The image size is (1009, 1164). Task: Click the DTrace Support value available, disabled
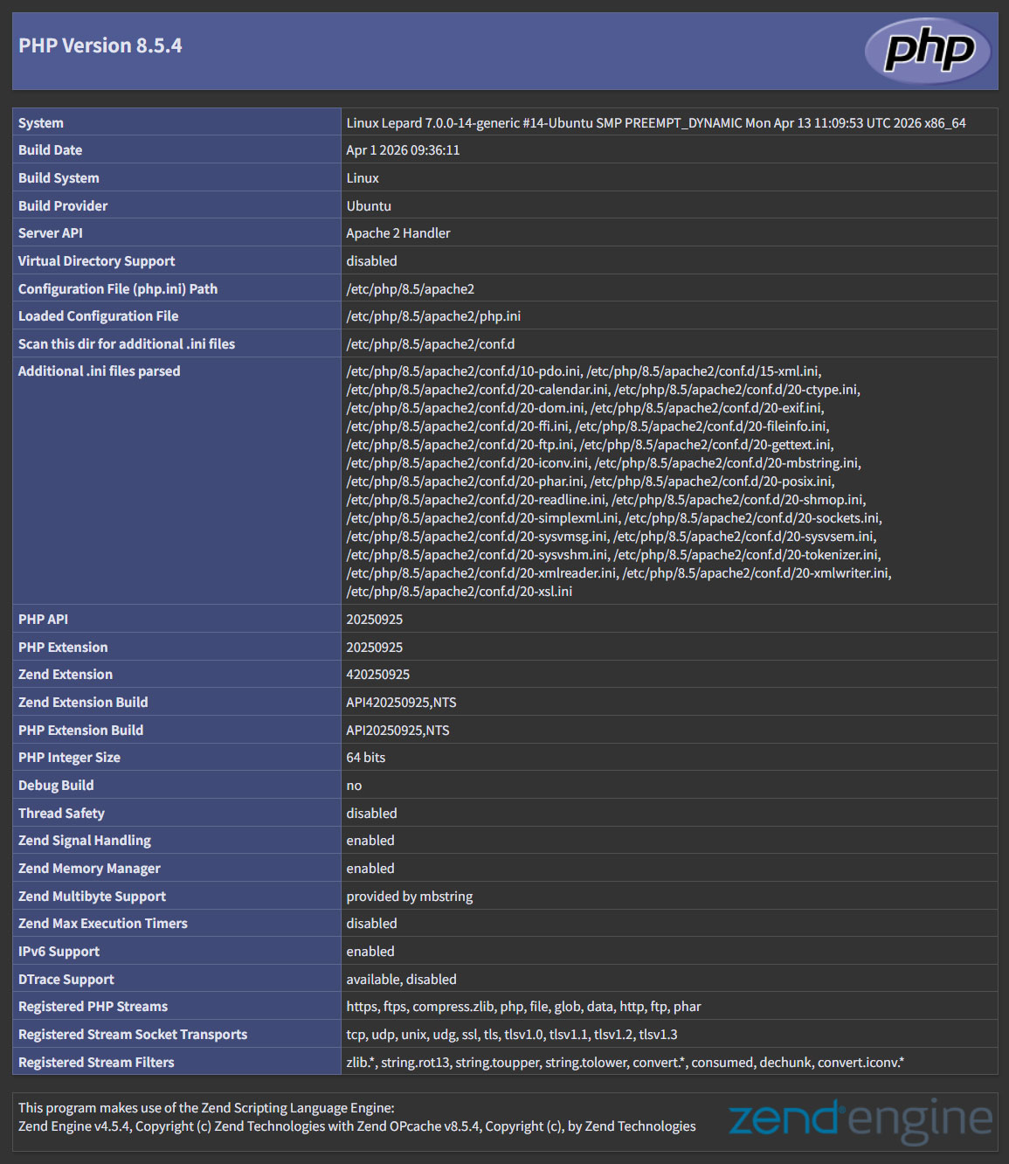(401, 980)
